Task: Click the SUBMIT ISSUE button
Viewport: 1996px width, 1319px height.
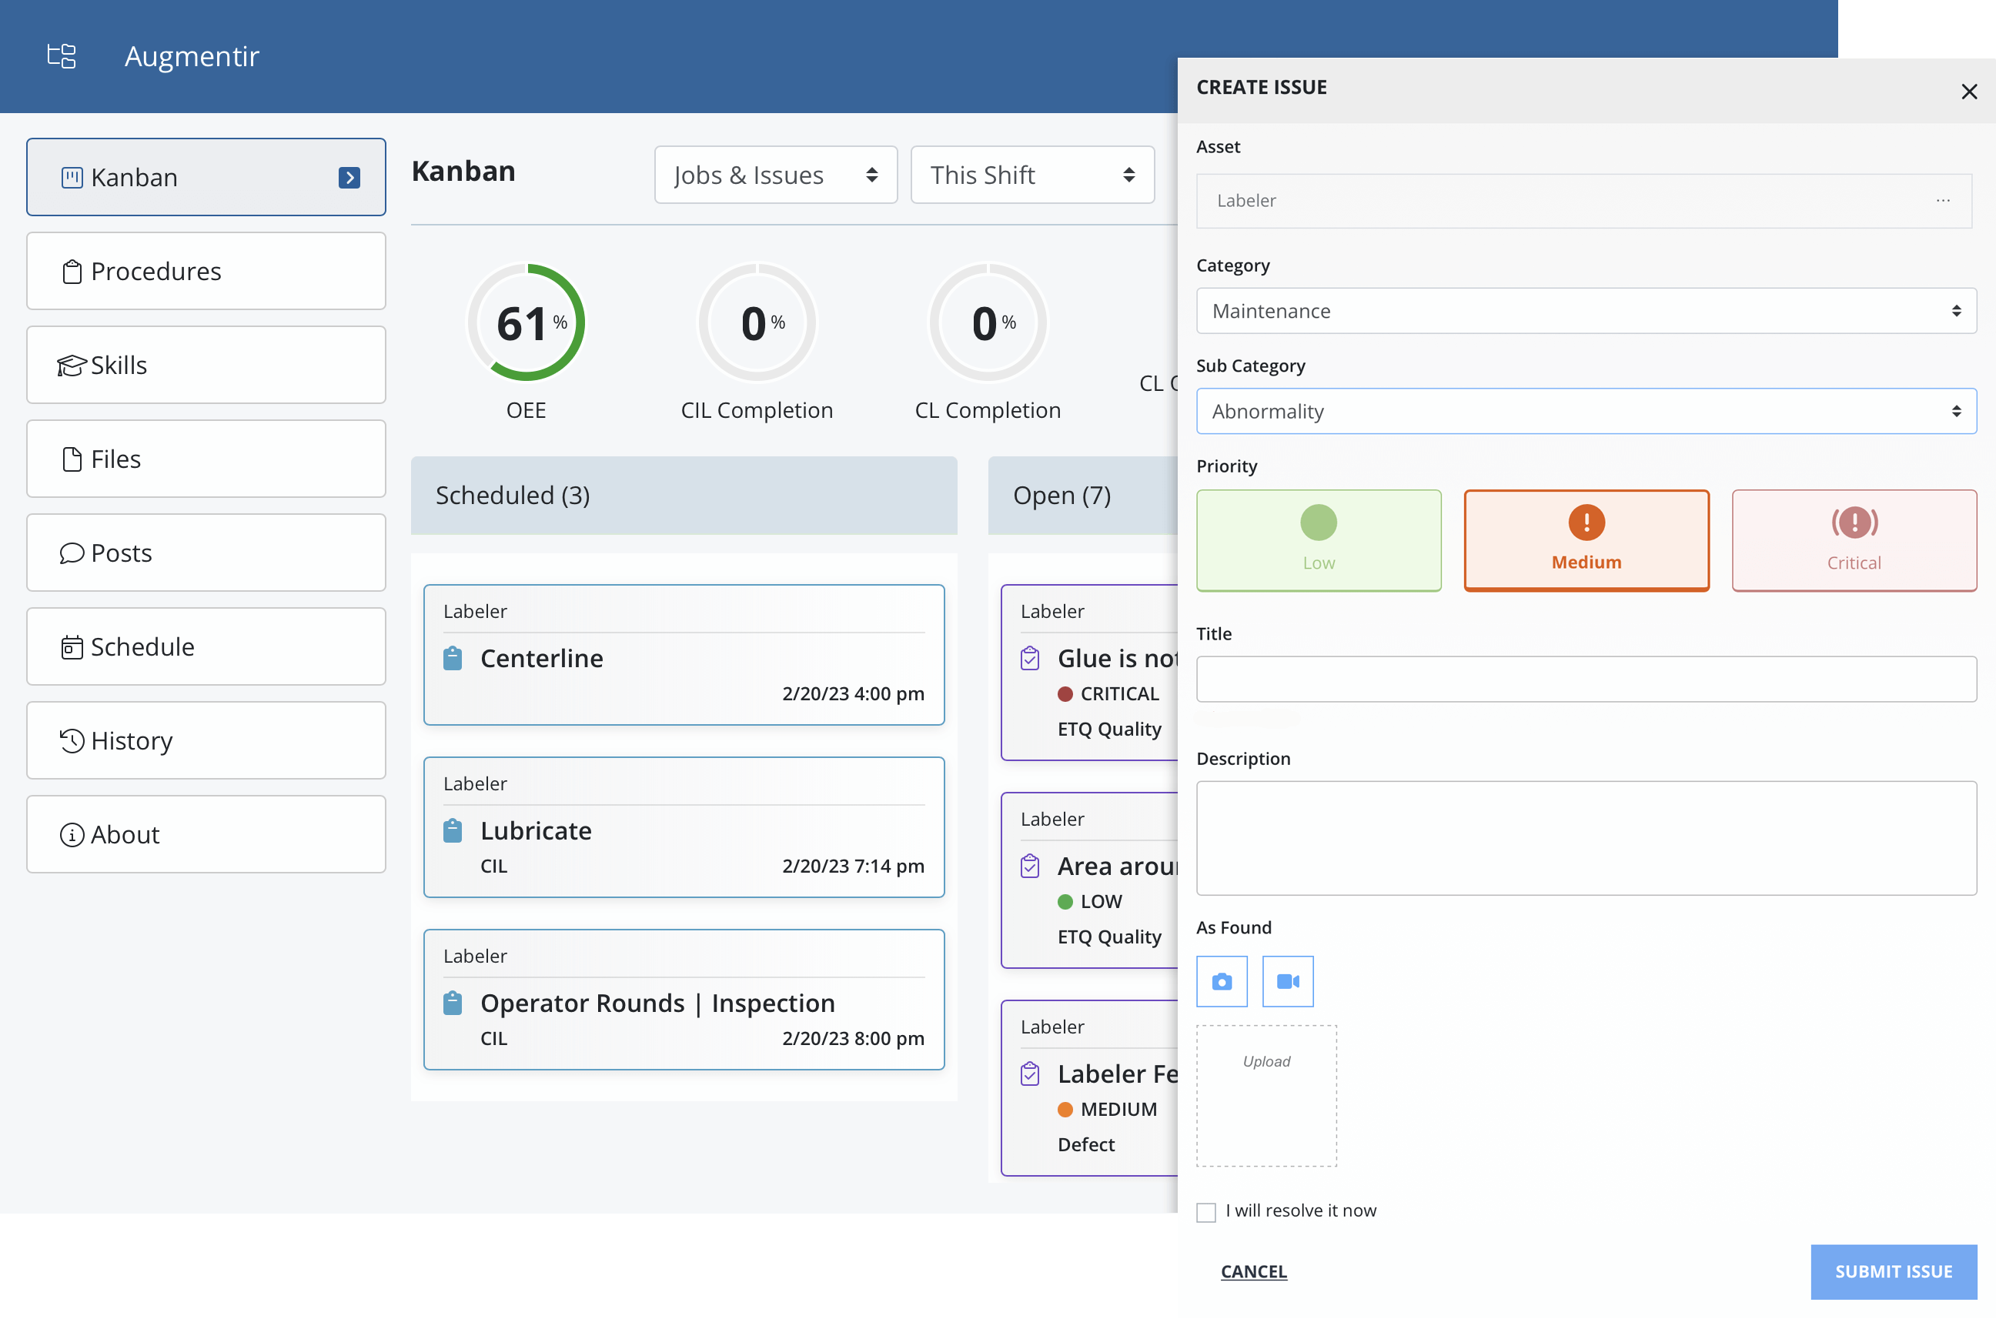Action: point(1894,1271)
